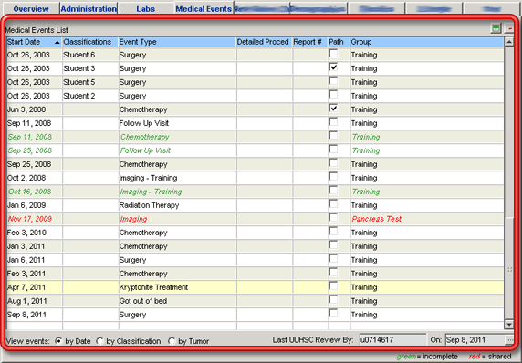This screenshot has height=363, width=522.
Task: Go to the Labs tab
Action: (145, 8)
